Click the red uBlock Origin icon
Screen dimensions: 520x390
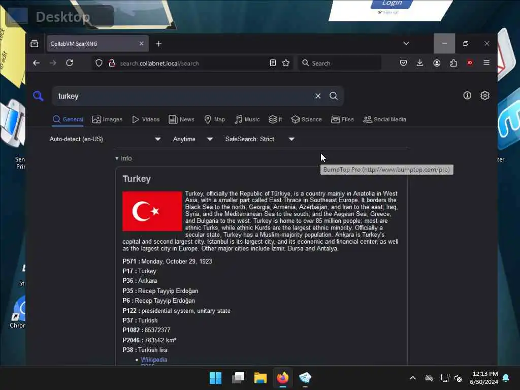tap(470, 62)
